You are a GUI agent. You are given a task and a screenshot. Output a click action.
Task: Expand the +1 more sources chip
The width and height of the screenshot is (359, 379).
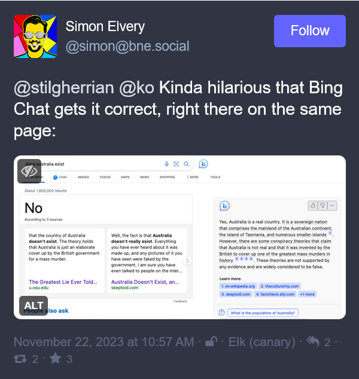tap(307, 294)
